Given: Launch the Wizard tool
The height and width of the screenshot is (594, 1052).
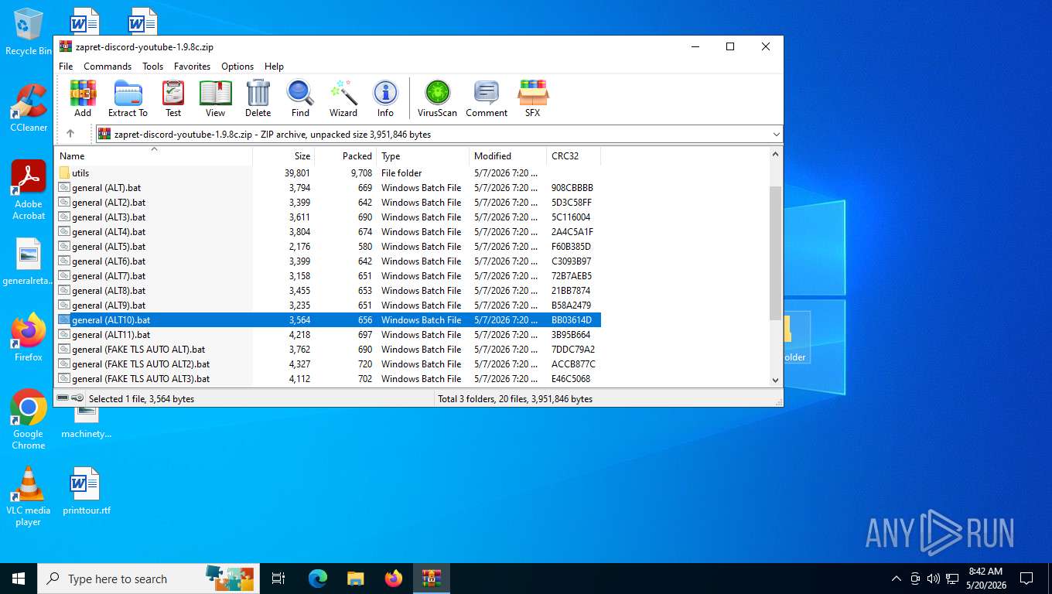Looking at the screenshot, I should pyautogui.click(x=343, y=98).
